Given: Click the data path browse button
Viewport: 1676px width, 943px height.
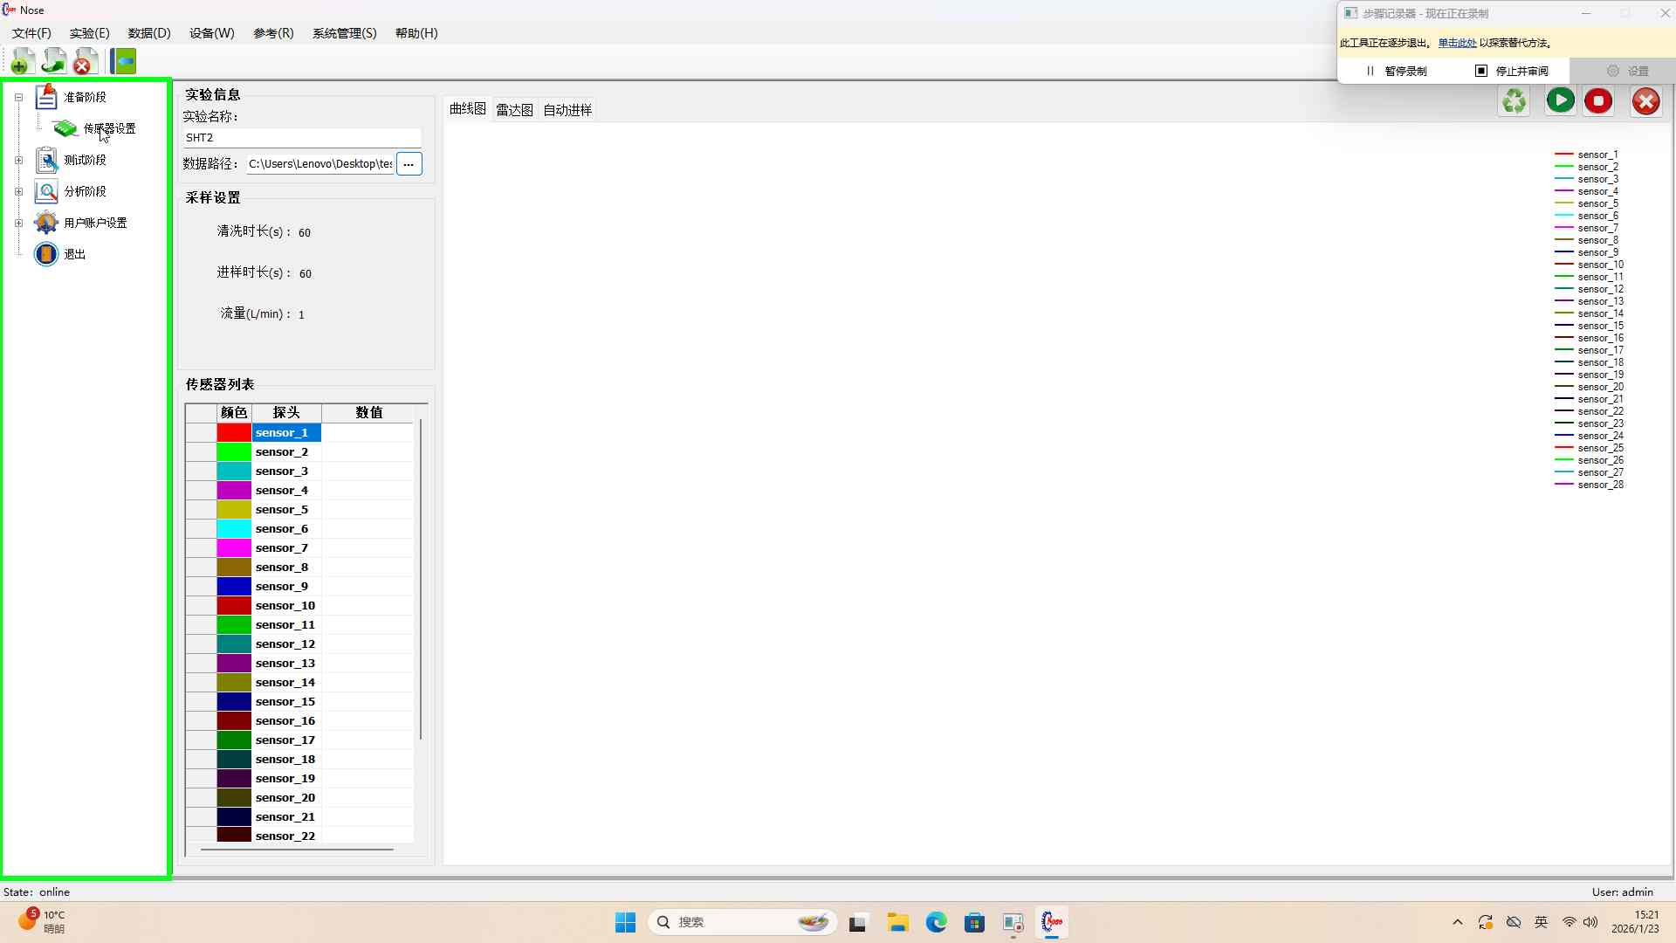Looking at the screenshot, I should click(409, 164).
